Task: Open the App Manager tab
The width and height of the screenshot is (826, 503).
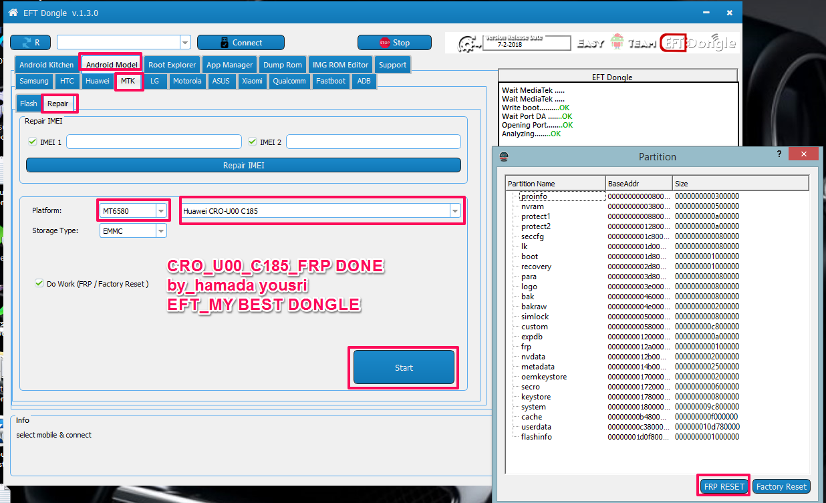Action: coord(229,65)
